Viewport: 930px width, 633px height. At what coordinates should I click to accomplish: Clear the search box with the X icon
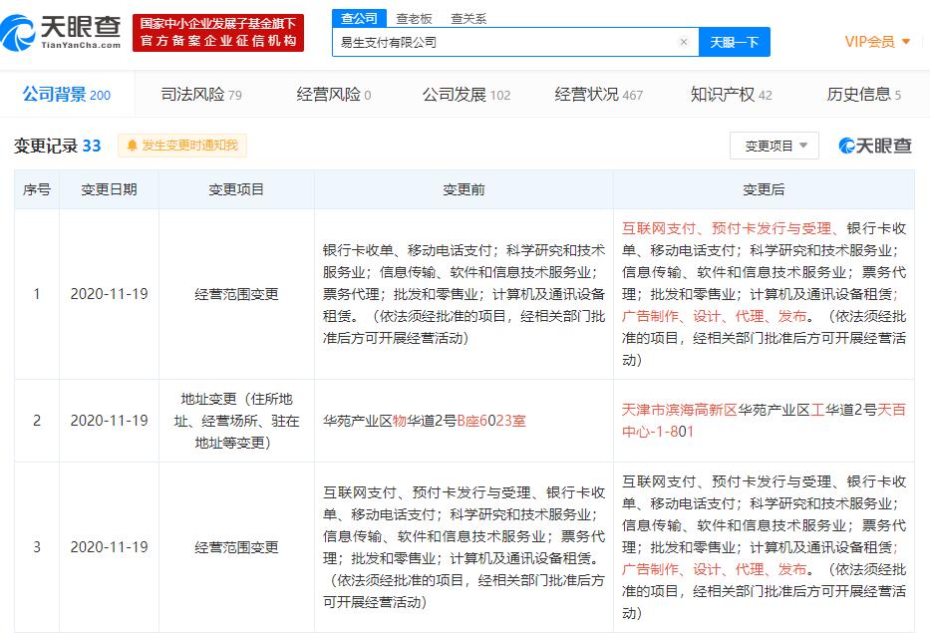pos(683,42)
